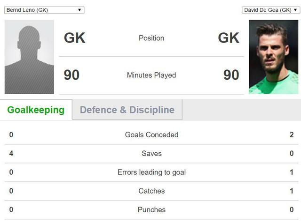Click Leno's saves value of 4
Image resolution: width=301 pixels, height=224 pixels.
11,153
